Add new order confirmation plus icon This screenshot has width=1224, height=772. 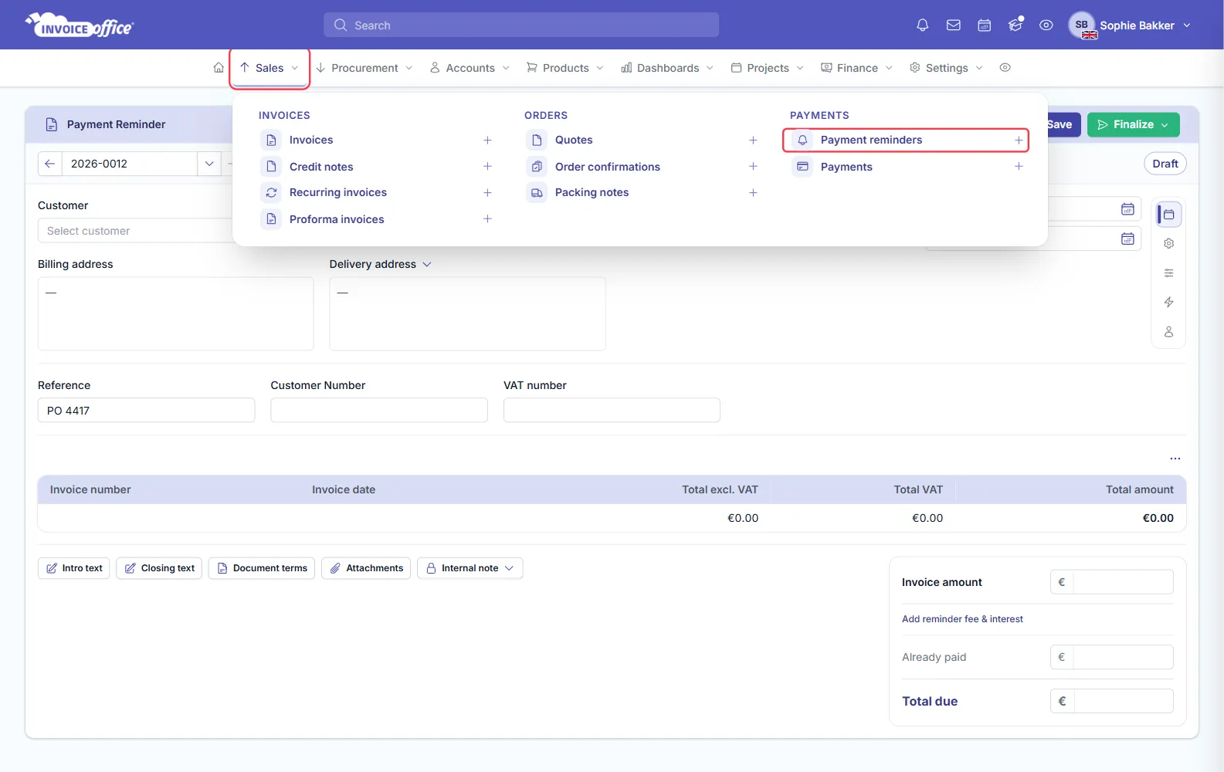tap(753, 167)
